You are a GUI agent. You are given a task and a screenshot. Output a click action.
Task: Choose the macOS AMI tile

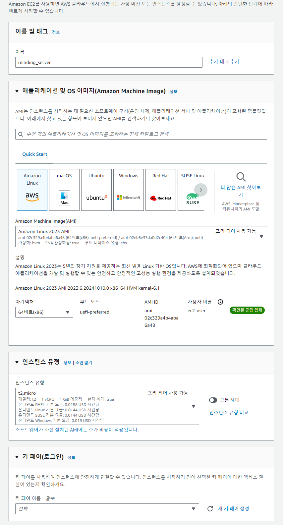pyautogui.click(x=64, y=190)
